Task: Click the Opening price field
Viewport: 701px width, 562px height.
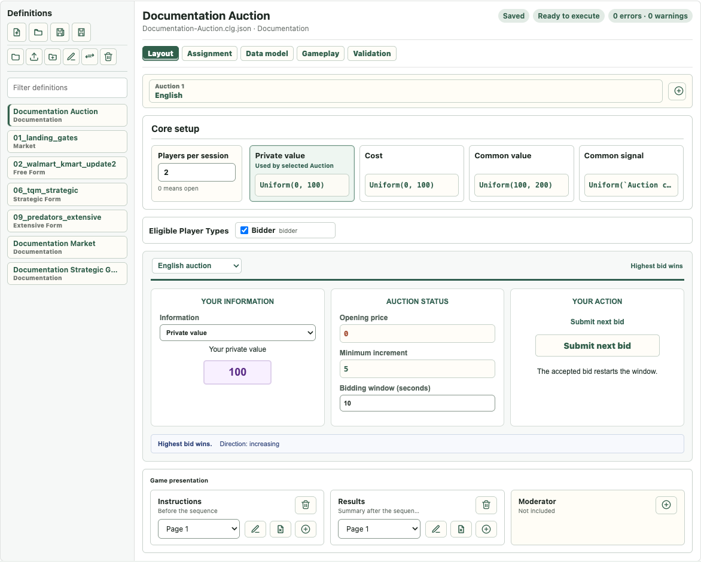Action: tap(417, 333)
